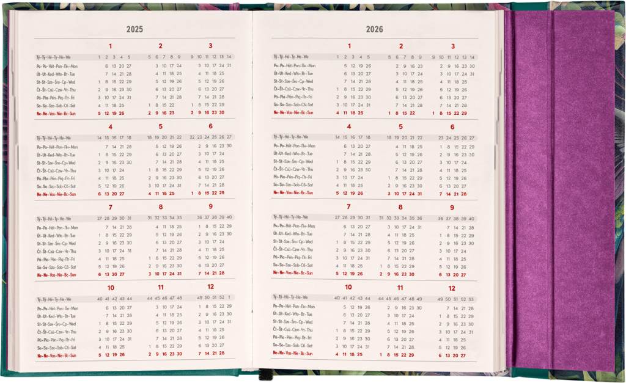Click month 7 heading on 2026 page
The width and height of the screenshot is (626, 383).
[348, 207]
